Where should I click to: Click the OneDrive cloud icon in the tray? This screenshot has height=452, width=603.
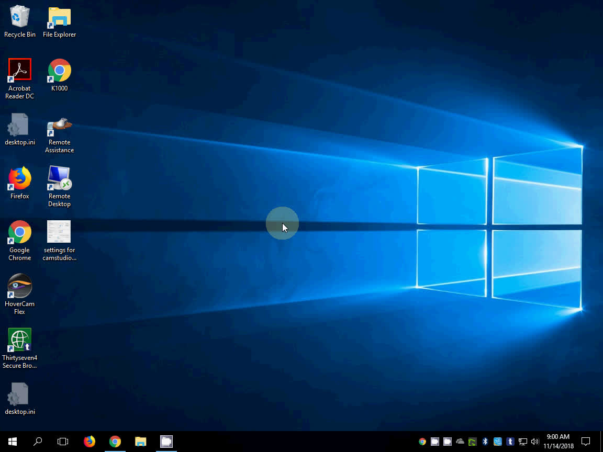click(x=460, y=442)
